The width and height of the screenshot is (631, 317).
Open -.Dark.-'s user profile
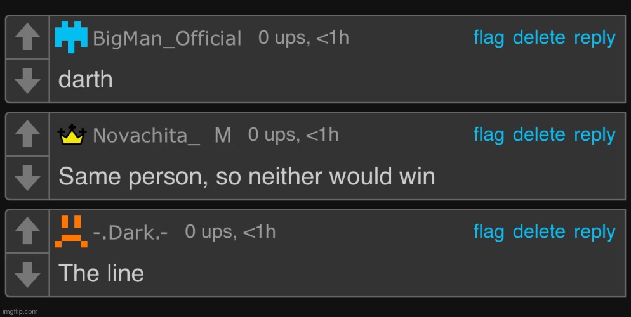pos(130,233)
